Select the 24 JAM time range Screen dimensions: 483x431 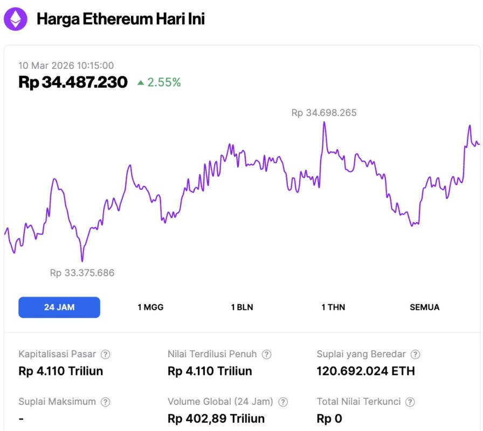pos(59,307)
